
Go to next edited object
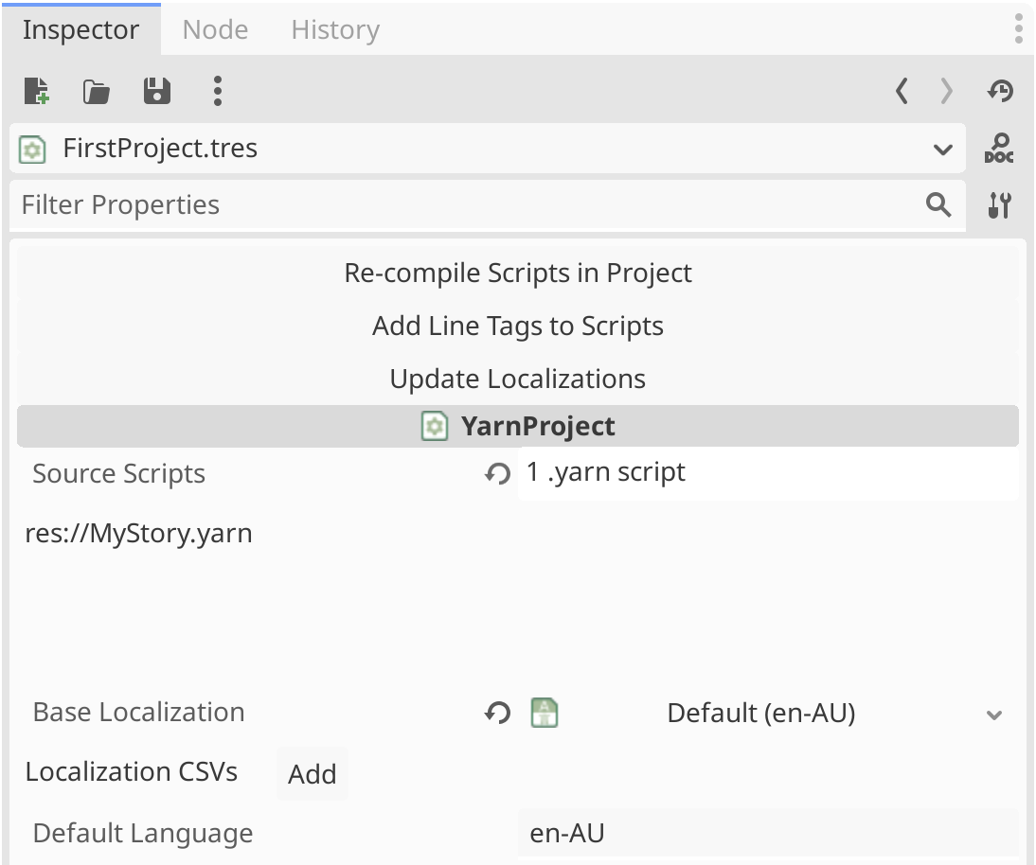pyautogui.click(x=946, y=91)
